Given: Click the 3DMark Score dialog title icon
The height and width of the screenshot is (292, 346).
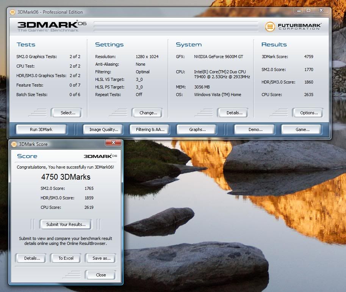Looking at the screenshot, I should 14,144.
